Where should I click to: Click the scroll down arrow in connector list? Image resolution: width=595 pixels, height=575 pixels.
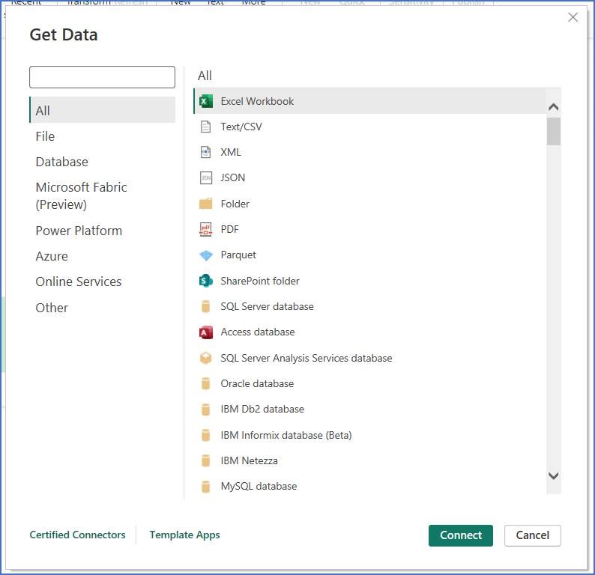click(553, 475)
